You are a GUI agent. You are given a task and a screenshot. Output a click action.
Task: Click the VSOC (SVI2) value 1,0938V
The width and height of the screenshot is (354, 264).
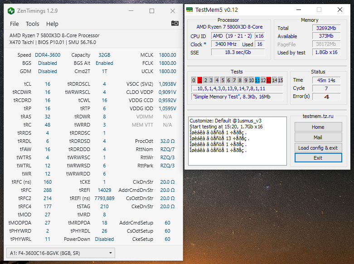[x=167, y=84]
